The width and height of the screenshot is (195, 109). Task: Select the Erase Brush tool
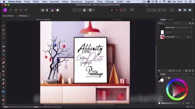tap(3, 63)
